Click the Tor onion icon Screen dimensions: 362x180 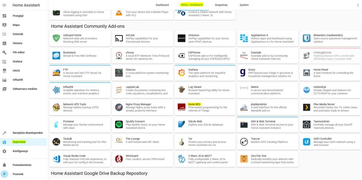182,142
